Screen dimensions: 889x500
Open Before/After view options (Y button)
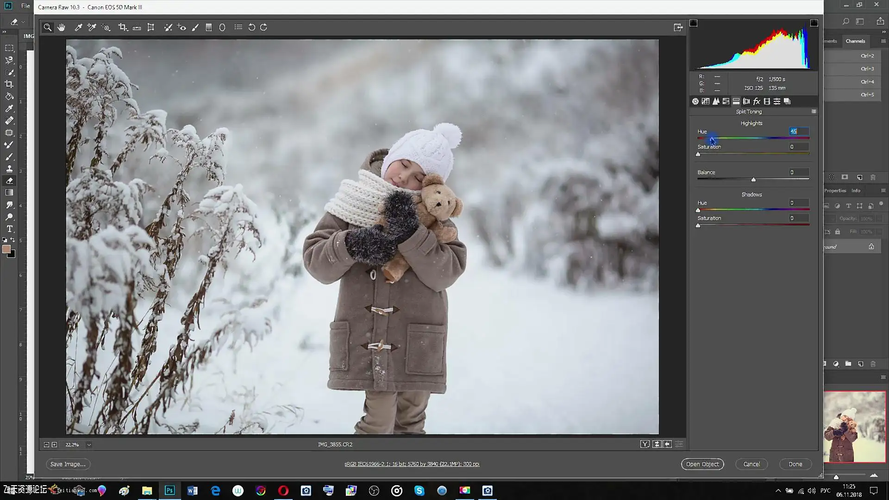coord(645,444)
